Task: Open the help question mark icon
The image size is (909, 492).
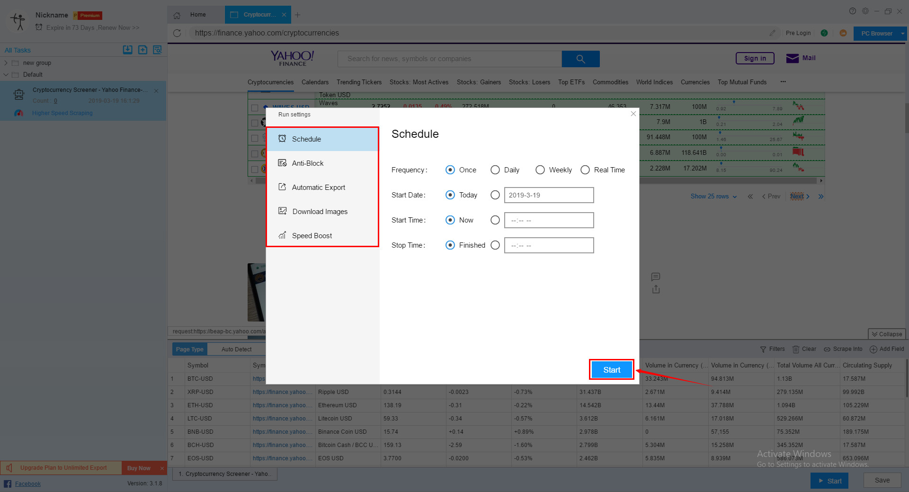Action: point(853,11)
